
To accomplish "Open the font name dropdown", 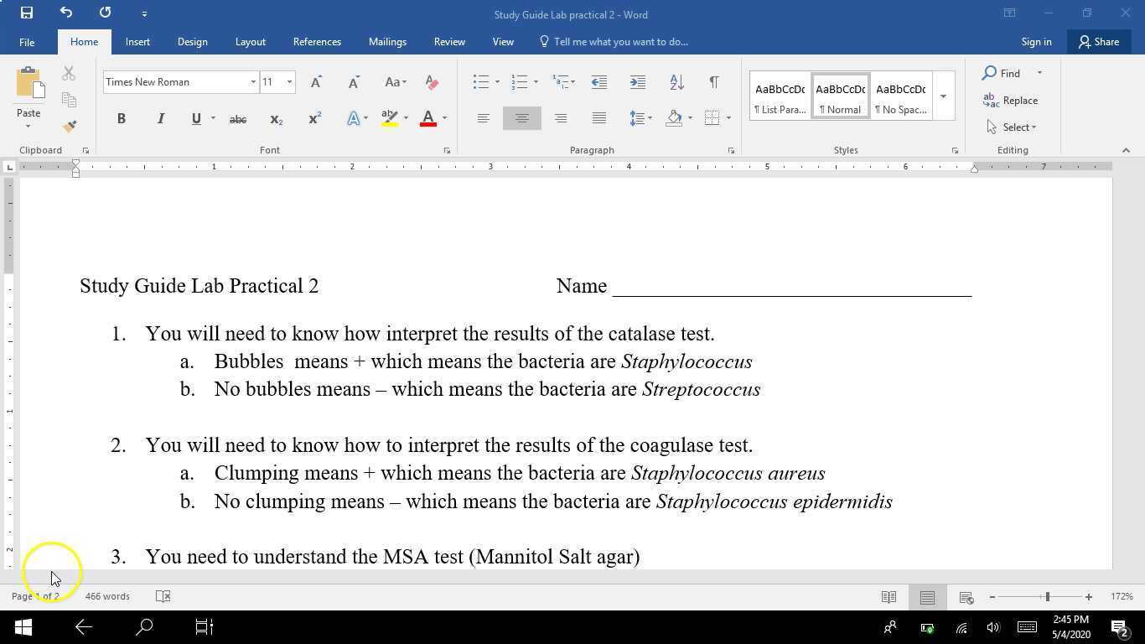I will click(252, 81).
